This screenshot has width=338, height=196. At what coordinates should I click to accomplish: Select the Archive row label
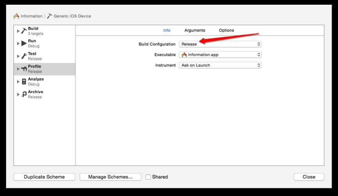[x=36, y=92]
